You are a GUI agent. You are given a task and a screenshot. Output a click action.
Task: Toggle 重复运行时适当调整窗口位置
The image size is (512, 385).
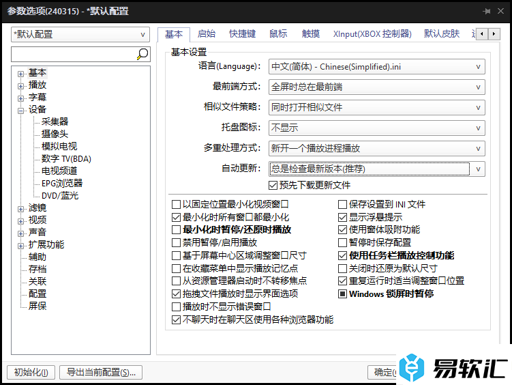click(342, 281)
